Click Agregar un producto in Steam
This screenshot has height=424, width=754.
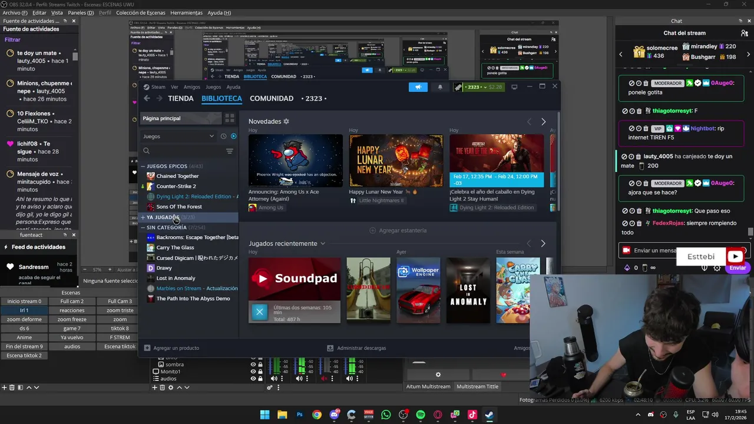pos(171,348)
